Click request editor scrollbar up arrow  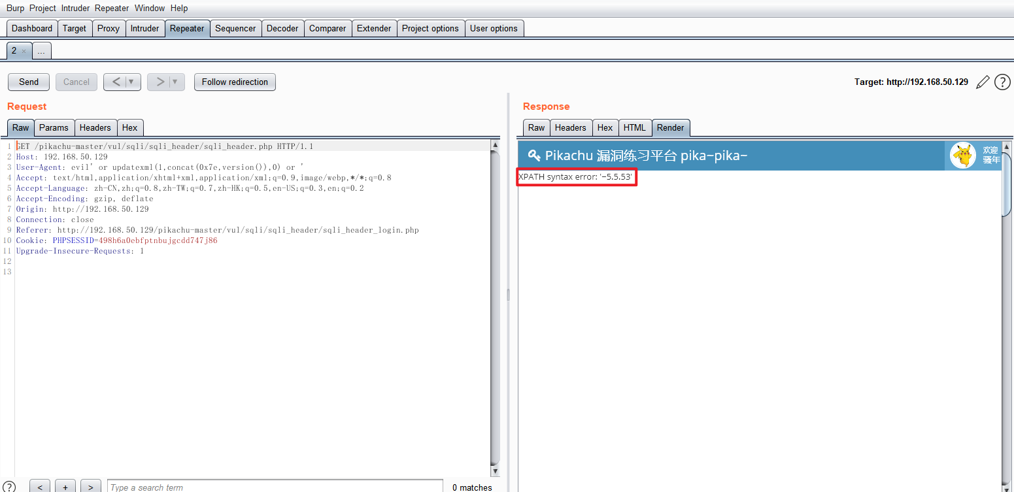coord(495,145)
